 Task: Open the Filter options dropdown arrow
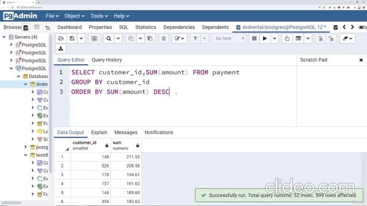(204, 38)
